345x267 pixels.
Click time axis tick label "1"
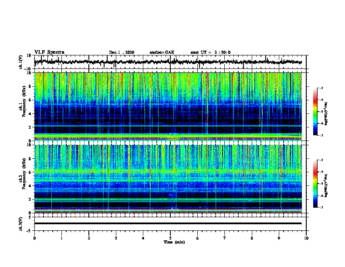(61, 238)
